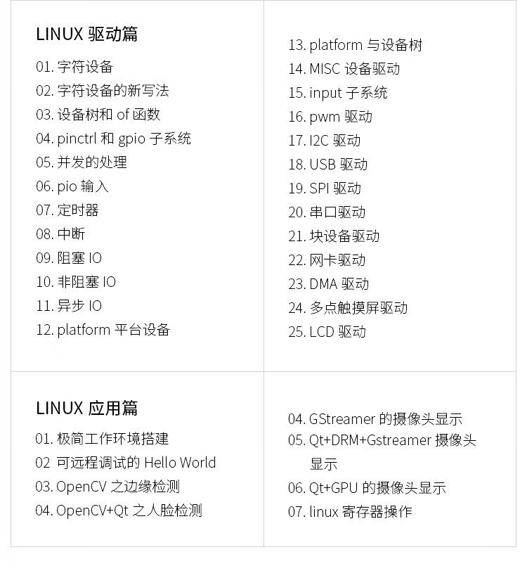Open 18. USB 驱动 item
The height and width of the screenshot is (571, 527).
pos(328,165)
